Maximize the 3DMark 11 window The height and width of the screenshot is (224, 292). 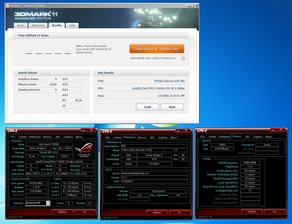click(193, 5)
